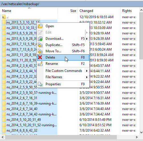Viewport: 143px width, 141px height.
Task: Click the horizontal scrollbar thumb
Action: 61,137
